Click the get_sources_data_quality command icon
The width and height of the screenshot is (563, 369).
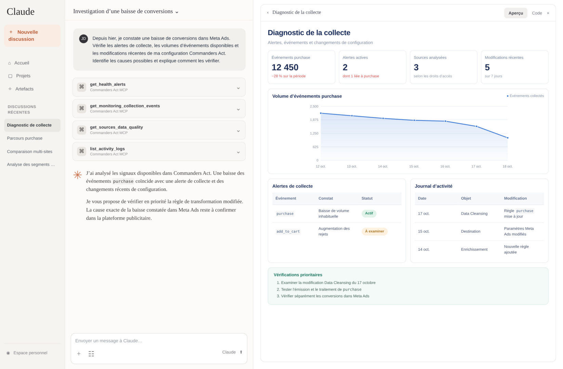click(x=81, y=130)
